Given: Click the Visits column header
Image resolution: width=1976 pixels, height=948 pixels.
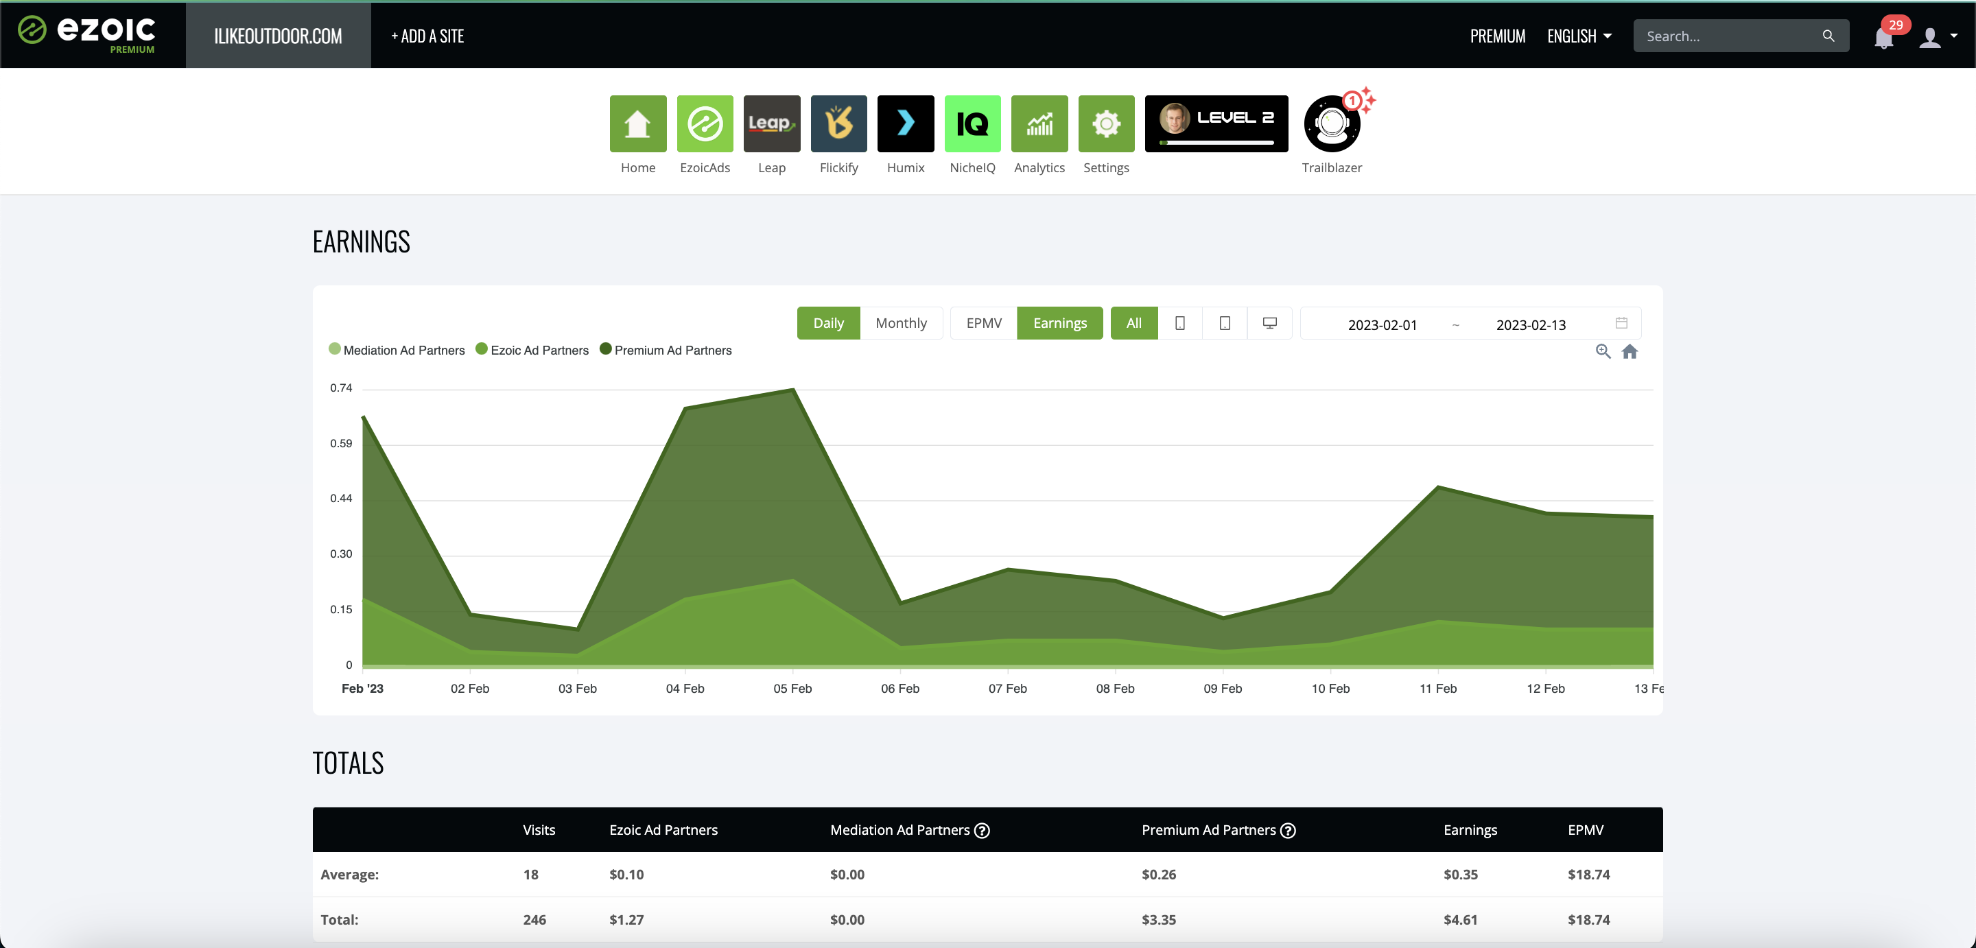Looking at the screenshot, I should (x=539, y=830).
